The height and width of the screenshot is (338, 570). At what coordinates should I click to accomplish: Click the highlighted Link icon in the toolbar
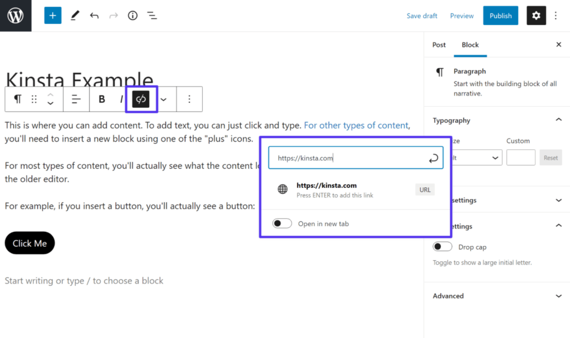click(140, 99)
